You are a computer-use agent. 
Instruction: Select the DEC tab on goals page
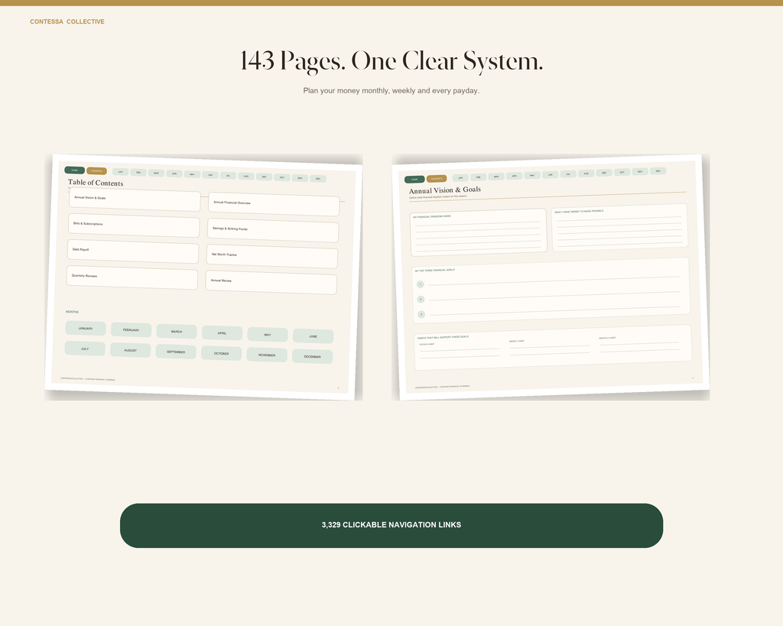[658, 170]
